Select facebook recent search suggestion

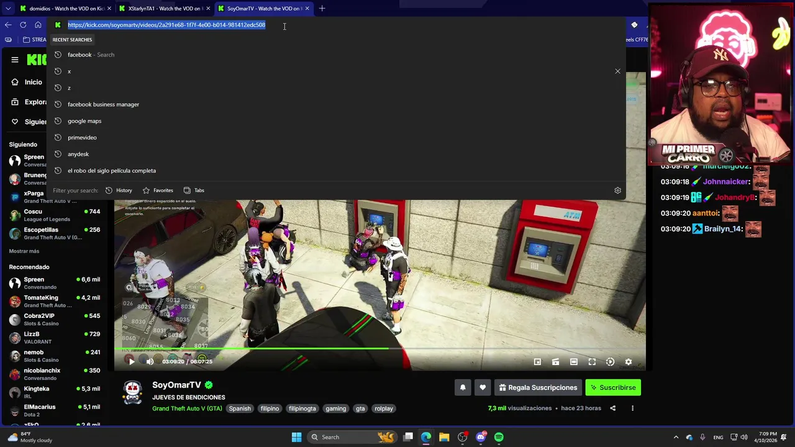335,55
